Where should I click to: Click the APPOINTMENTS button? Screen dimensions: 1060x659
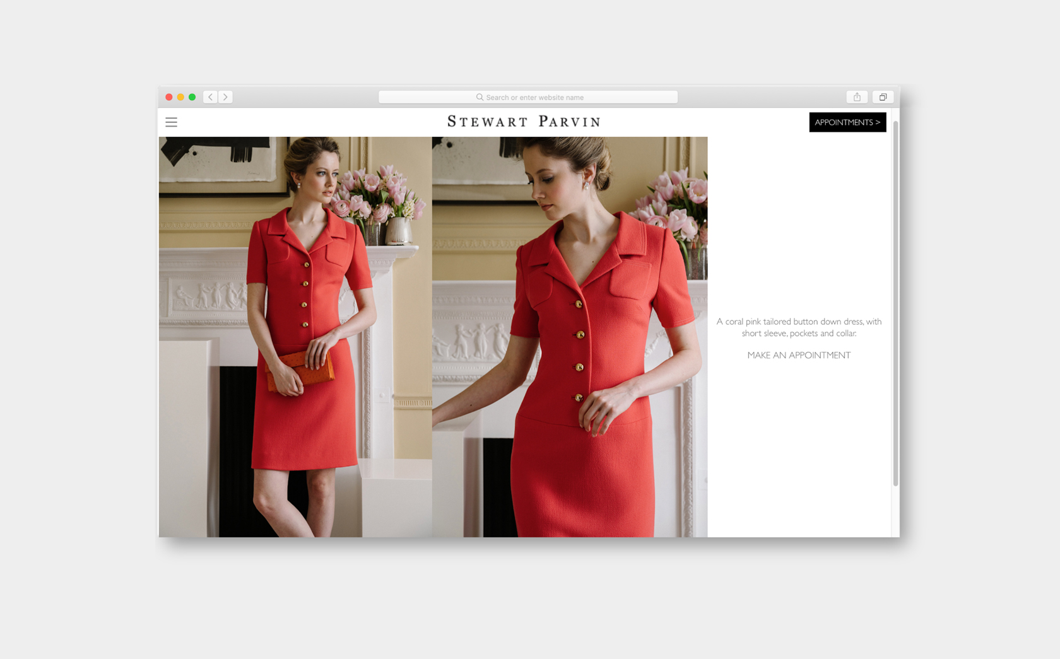pyautogui.click(x=847, y=122)
